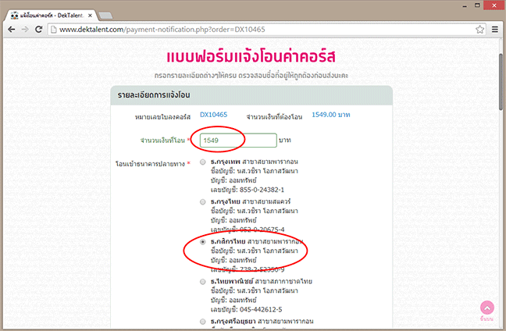Open a new tab with the new-tab button
506x331 pixels.
pos(106,13)
